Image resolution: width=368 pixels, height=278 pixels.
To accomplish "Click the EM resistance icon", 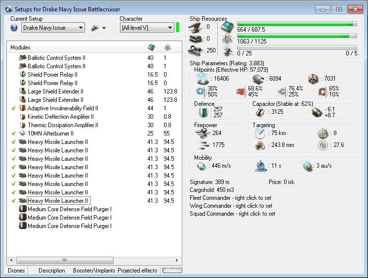I will [201, 91].
